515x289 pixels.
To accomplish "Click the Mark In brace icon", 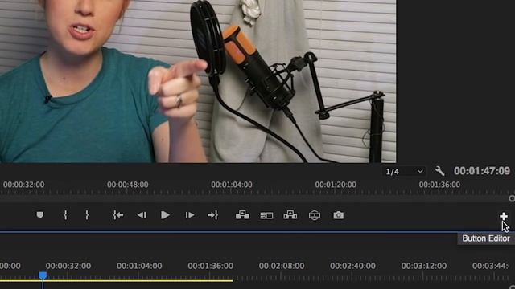I will pos(65,215).
